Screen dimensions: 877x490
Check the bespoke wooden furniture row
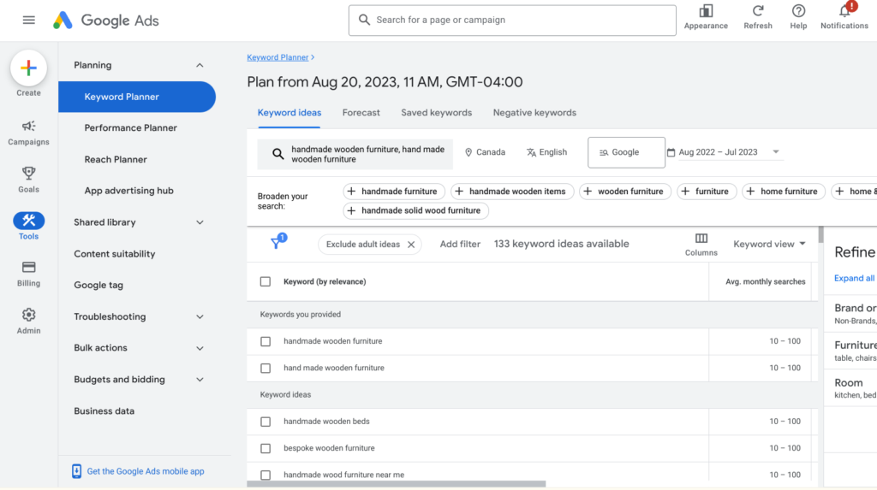pos(265,449)
